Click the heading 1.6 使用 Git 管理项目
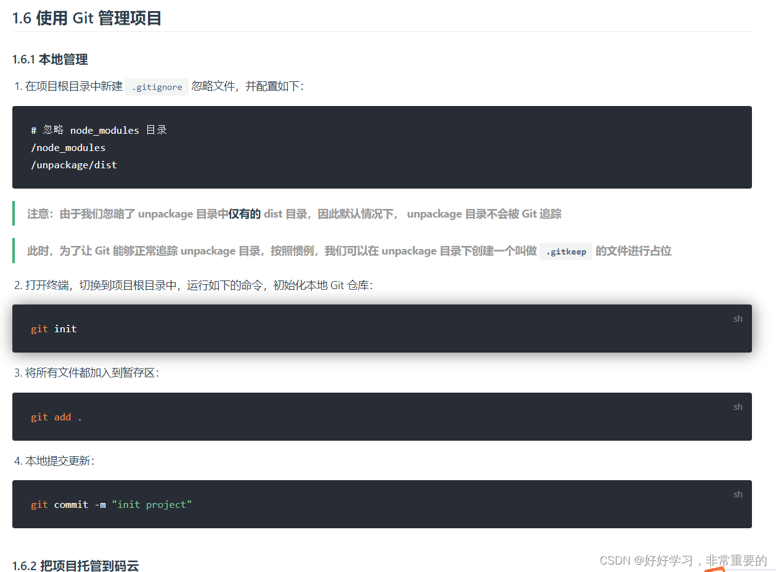This screenshot has height=572, width=776. 86,18
